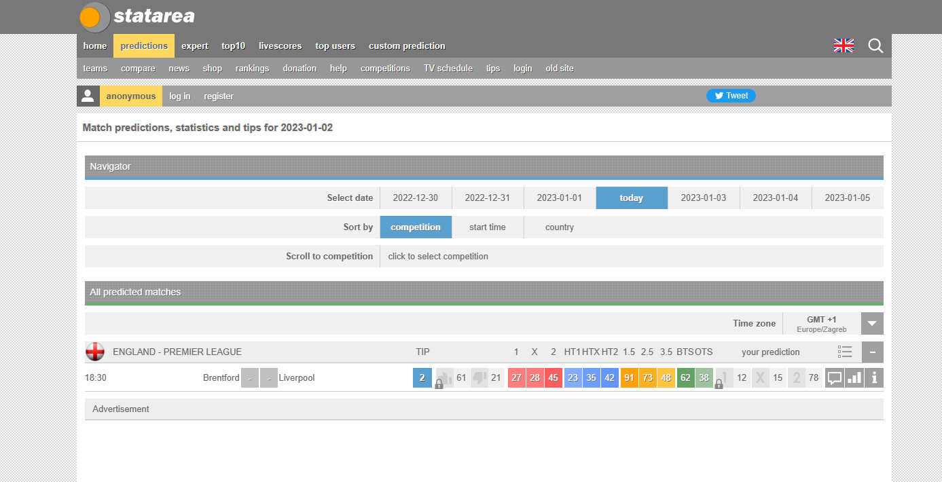Open the language selector UK flag
The height and width of the screenshot is (482, 942).
pos(844,45)
